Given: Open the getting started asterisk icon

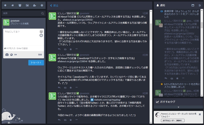Looking at the screenshot, I should (5, 5).
